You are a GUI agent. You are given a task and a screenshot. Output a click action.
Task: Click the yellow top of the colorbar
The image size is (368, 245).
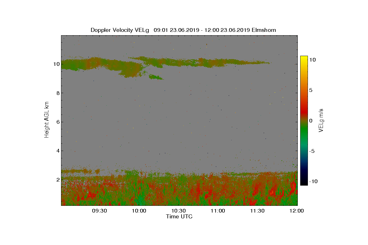[304, 58]
